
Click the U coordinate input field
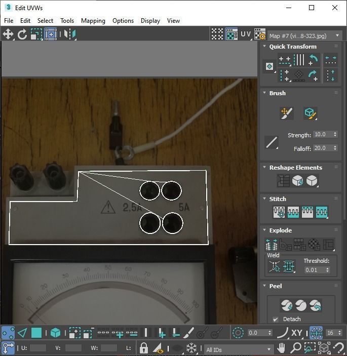pos(37,348)
